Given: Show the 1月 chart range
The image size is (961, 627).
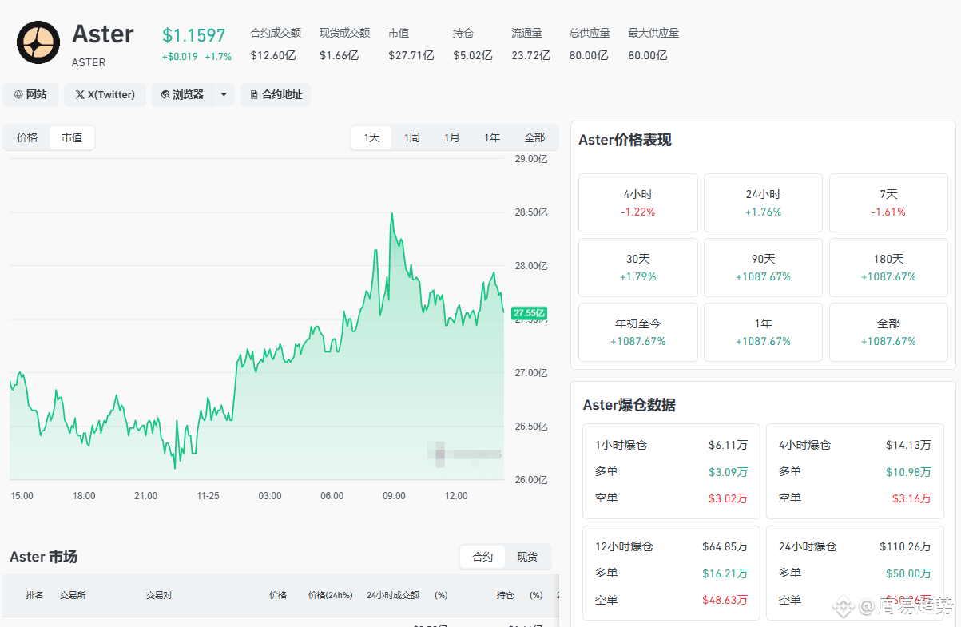Looking at the screenshot, I should click(x=451, y=137).
